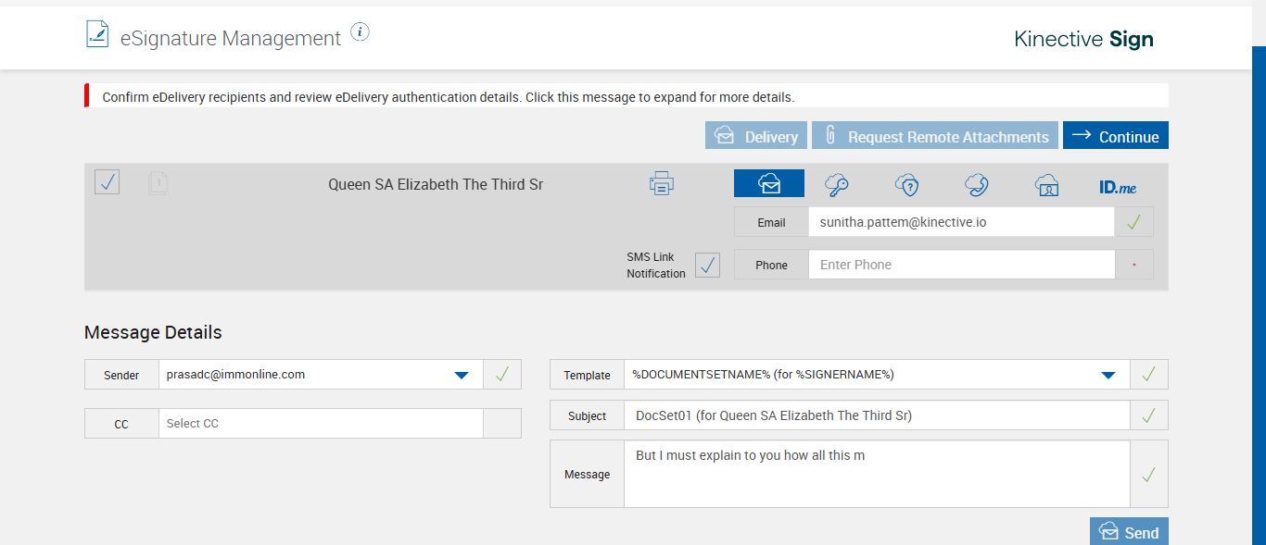
Task: Click the Continue button
Action: point(1116,136)
